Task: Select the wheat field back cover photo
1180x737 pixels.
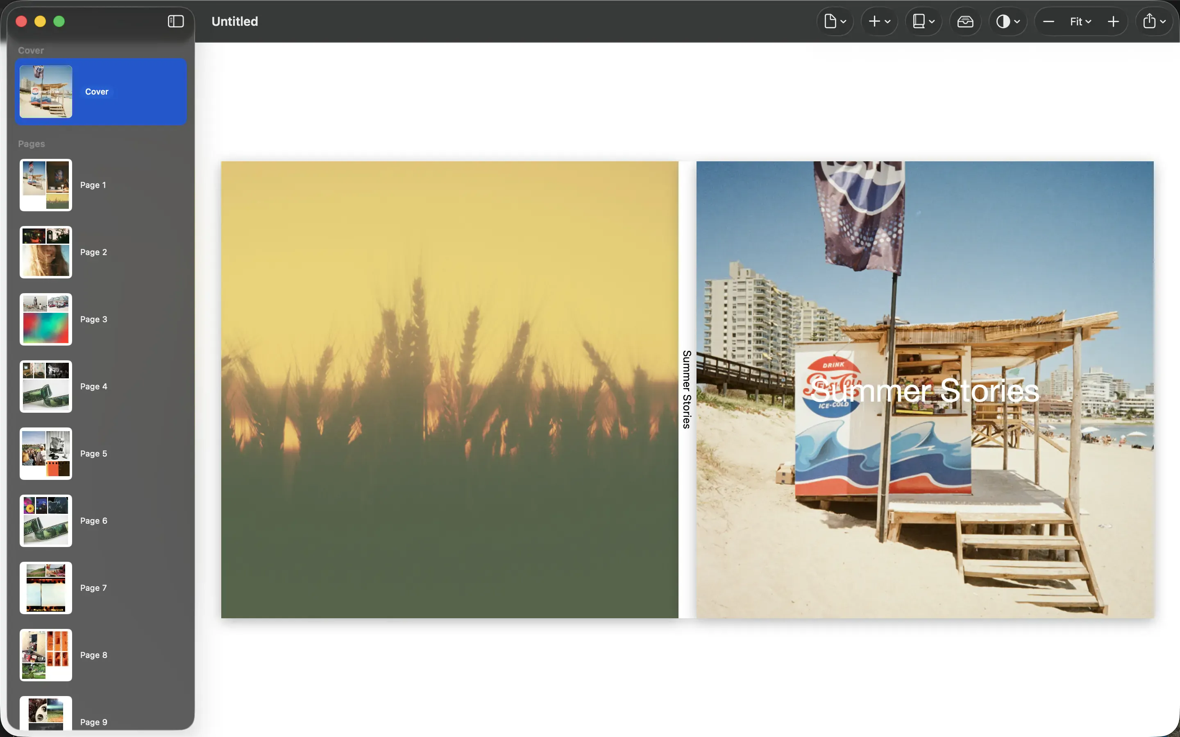Action: coord(449,389)
